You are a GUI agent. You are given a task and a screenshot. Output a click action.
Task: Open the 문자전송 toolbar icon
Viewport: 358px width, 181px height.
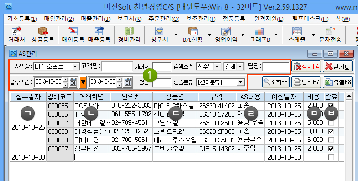330,35
